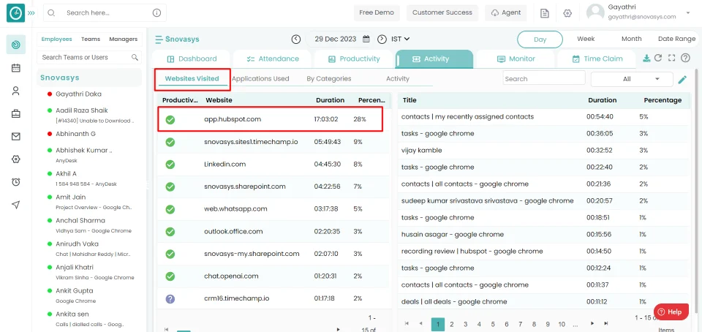Select the web.whatsapp.com row

(x=272, y=209)
